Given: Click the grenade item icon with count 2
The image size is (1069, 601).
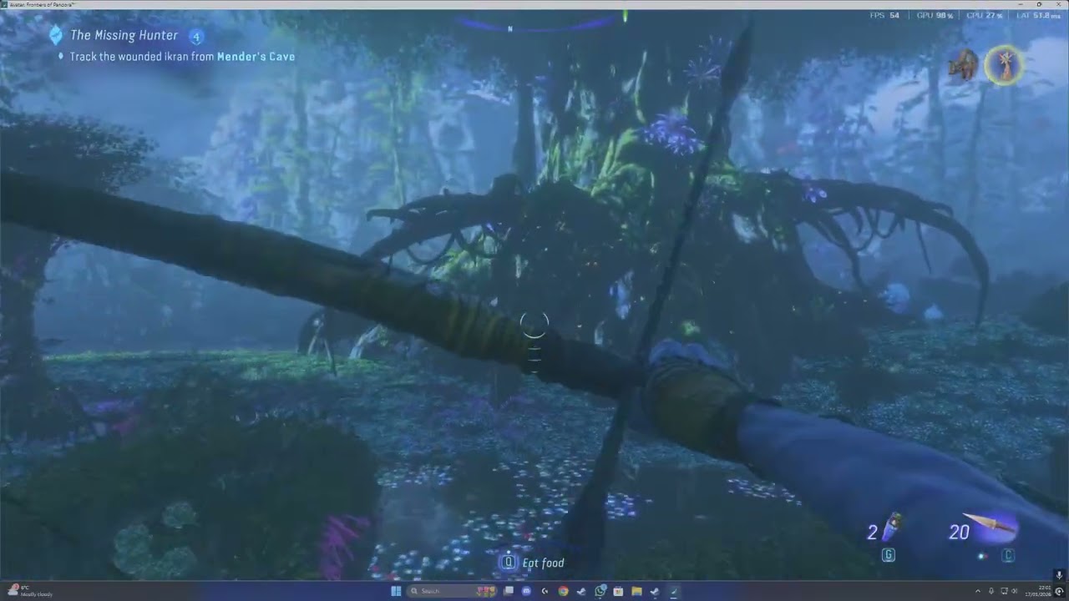Looking at the screenshot, I should tap(893, 527).
